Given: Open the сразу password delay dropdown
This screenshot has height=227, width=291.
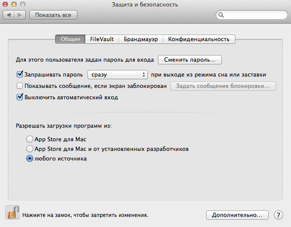Looking at the screenshot, I should pos(118,74).
